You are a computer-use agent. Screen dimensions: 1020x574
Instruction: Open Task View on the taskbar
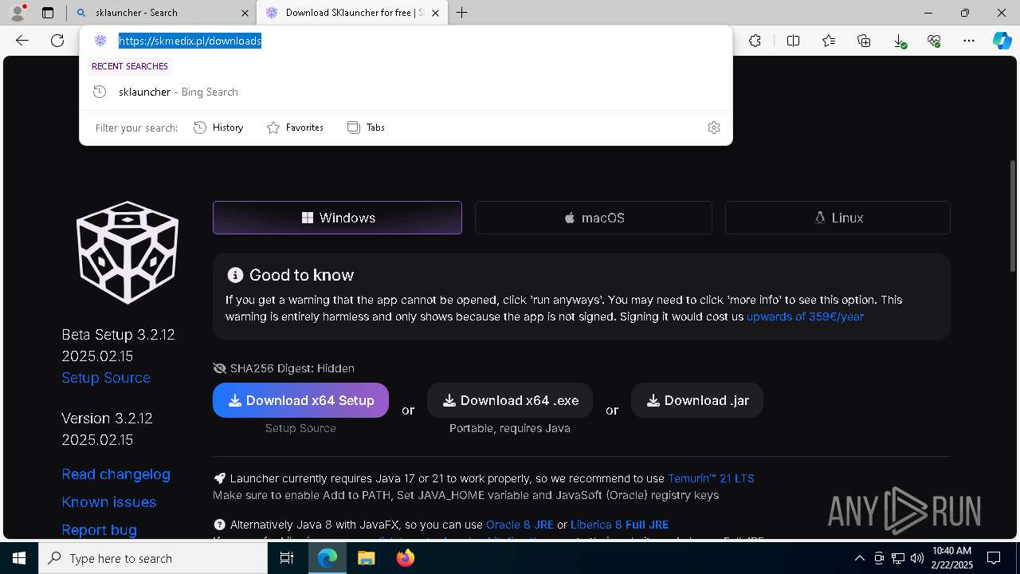coord(287,558)
